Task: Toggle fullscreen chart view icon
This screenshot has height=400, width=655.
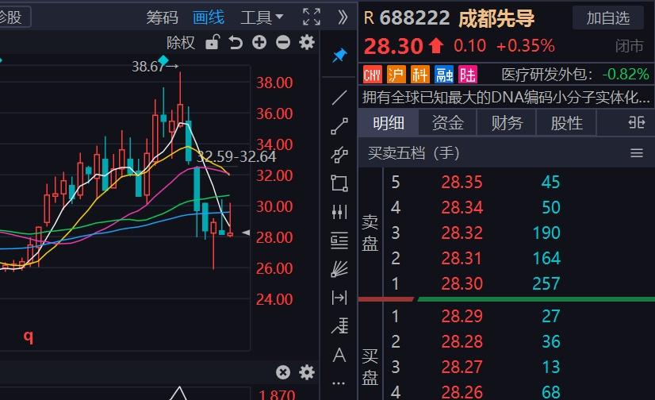Action: tap(312, 17)
